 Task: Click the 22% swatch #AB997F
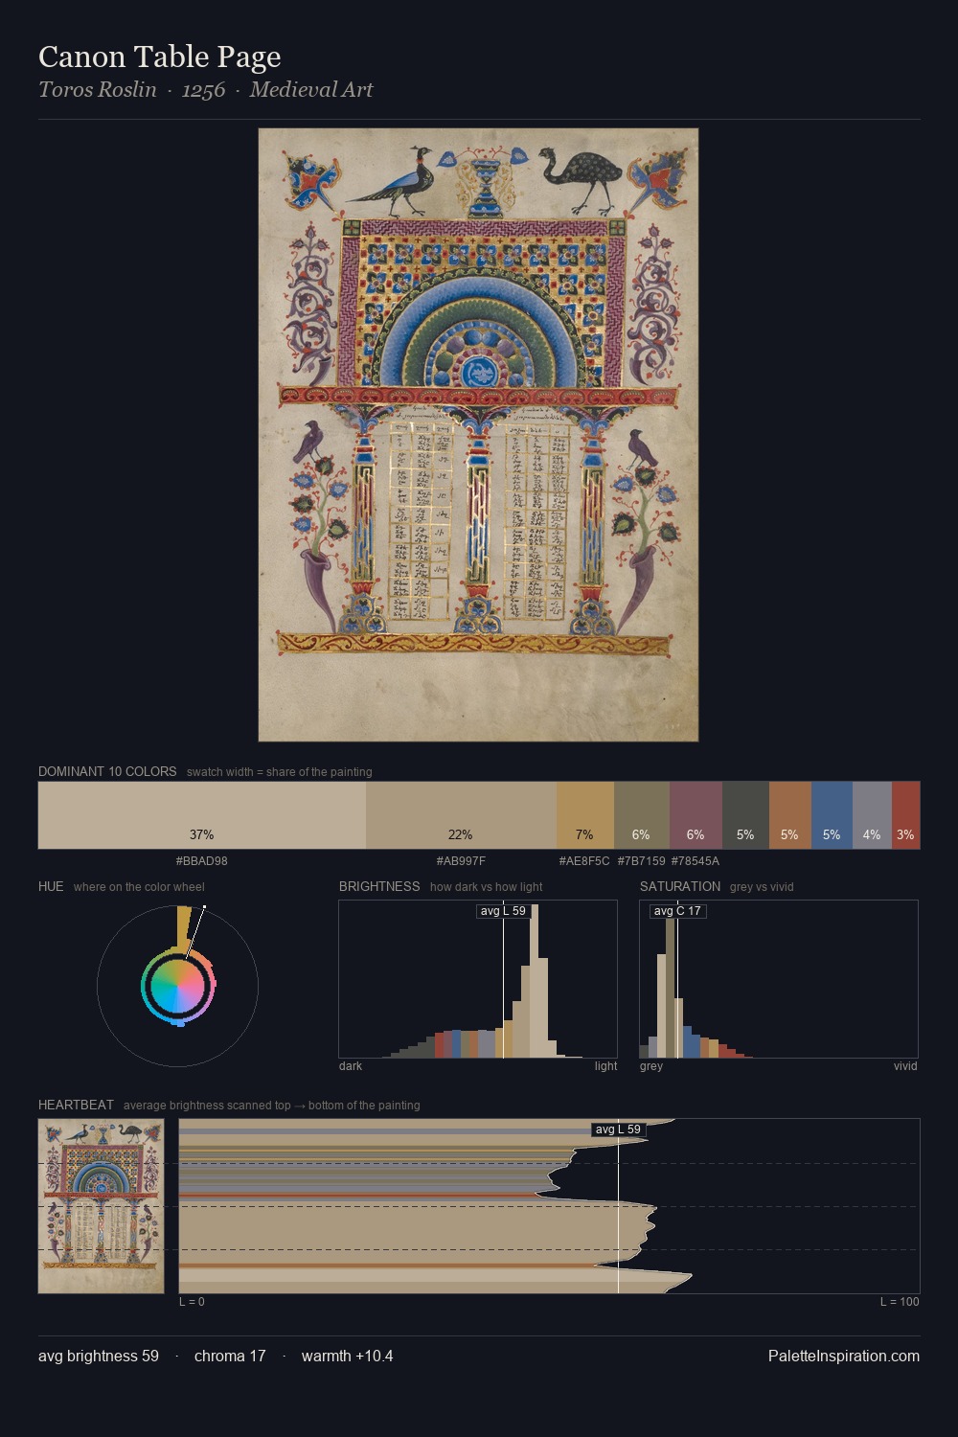pyautogui.click(x=461, y=815)
